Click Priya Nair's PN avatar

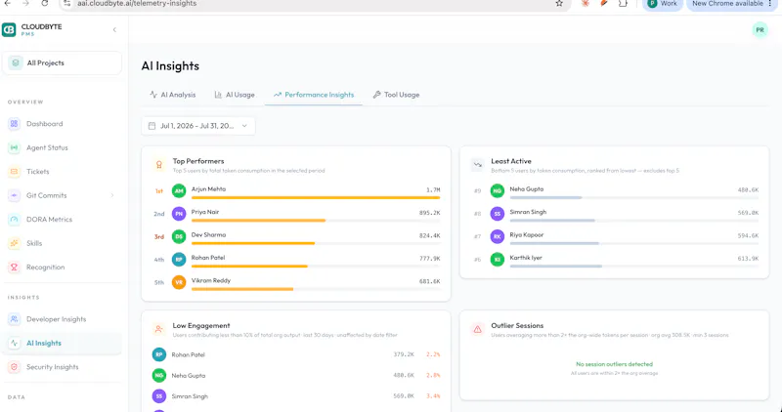point(179,214)
